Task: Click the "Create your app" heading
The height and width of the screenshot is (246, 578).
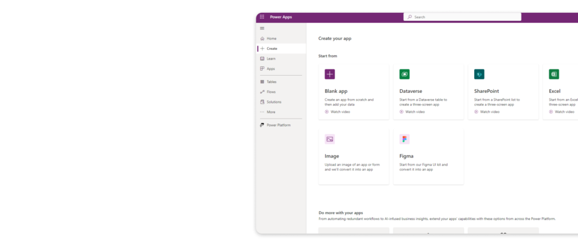Action: pyautogui.click(x=335, y=38)
